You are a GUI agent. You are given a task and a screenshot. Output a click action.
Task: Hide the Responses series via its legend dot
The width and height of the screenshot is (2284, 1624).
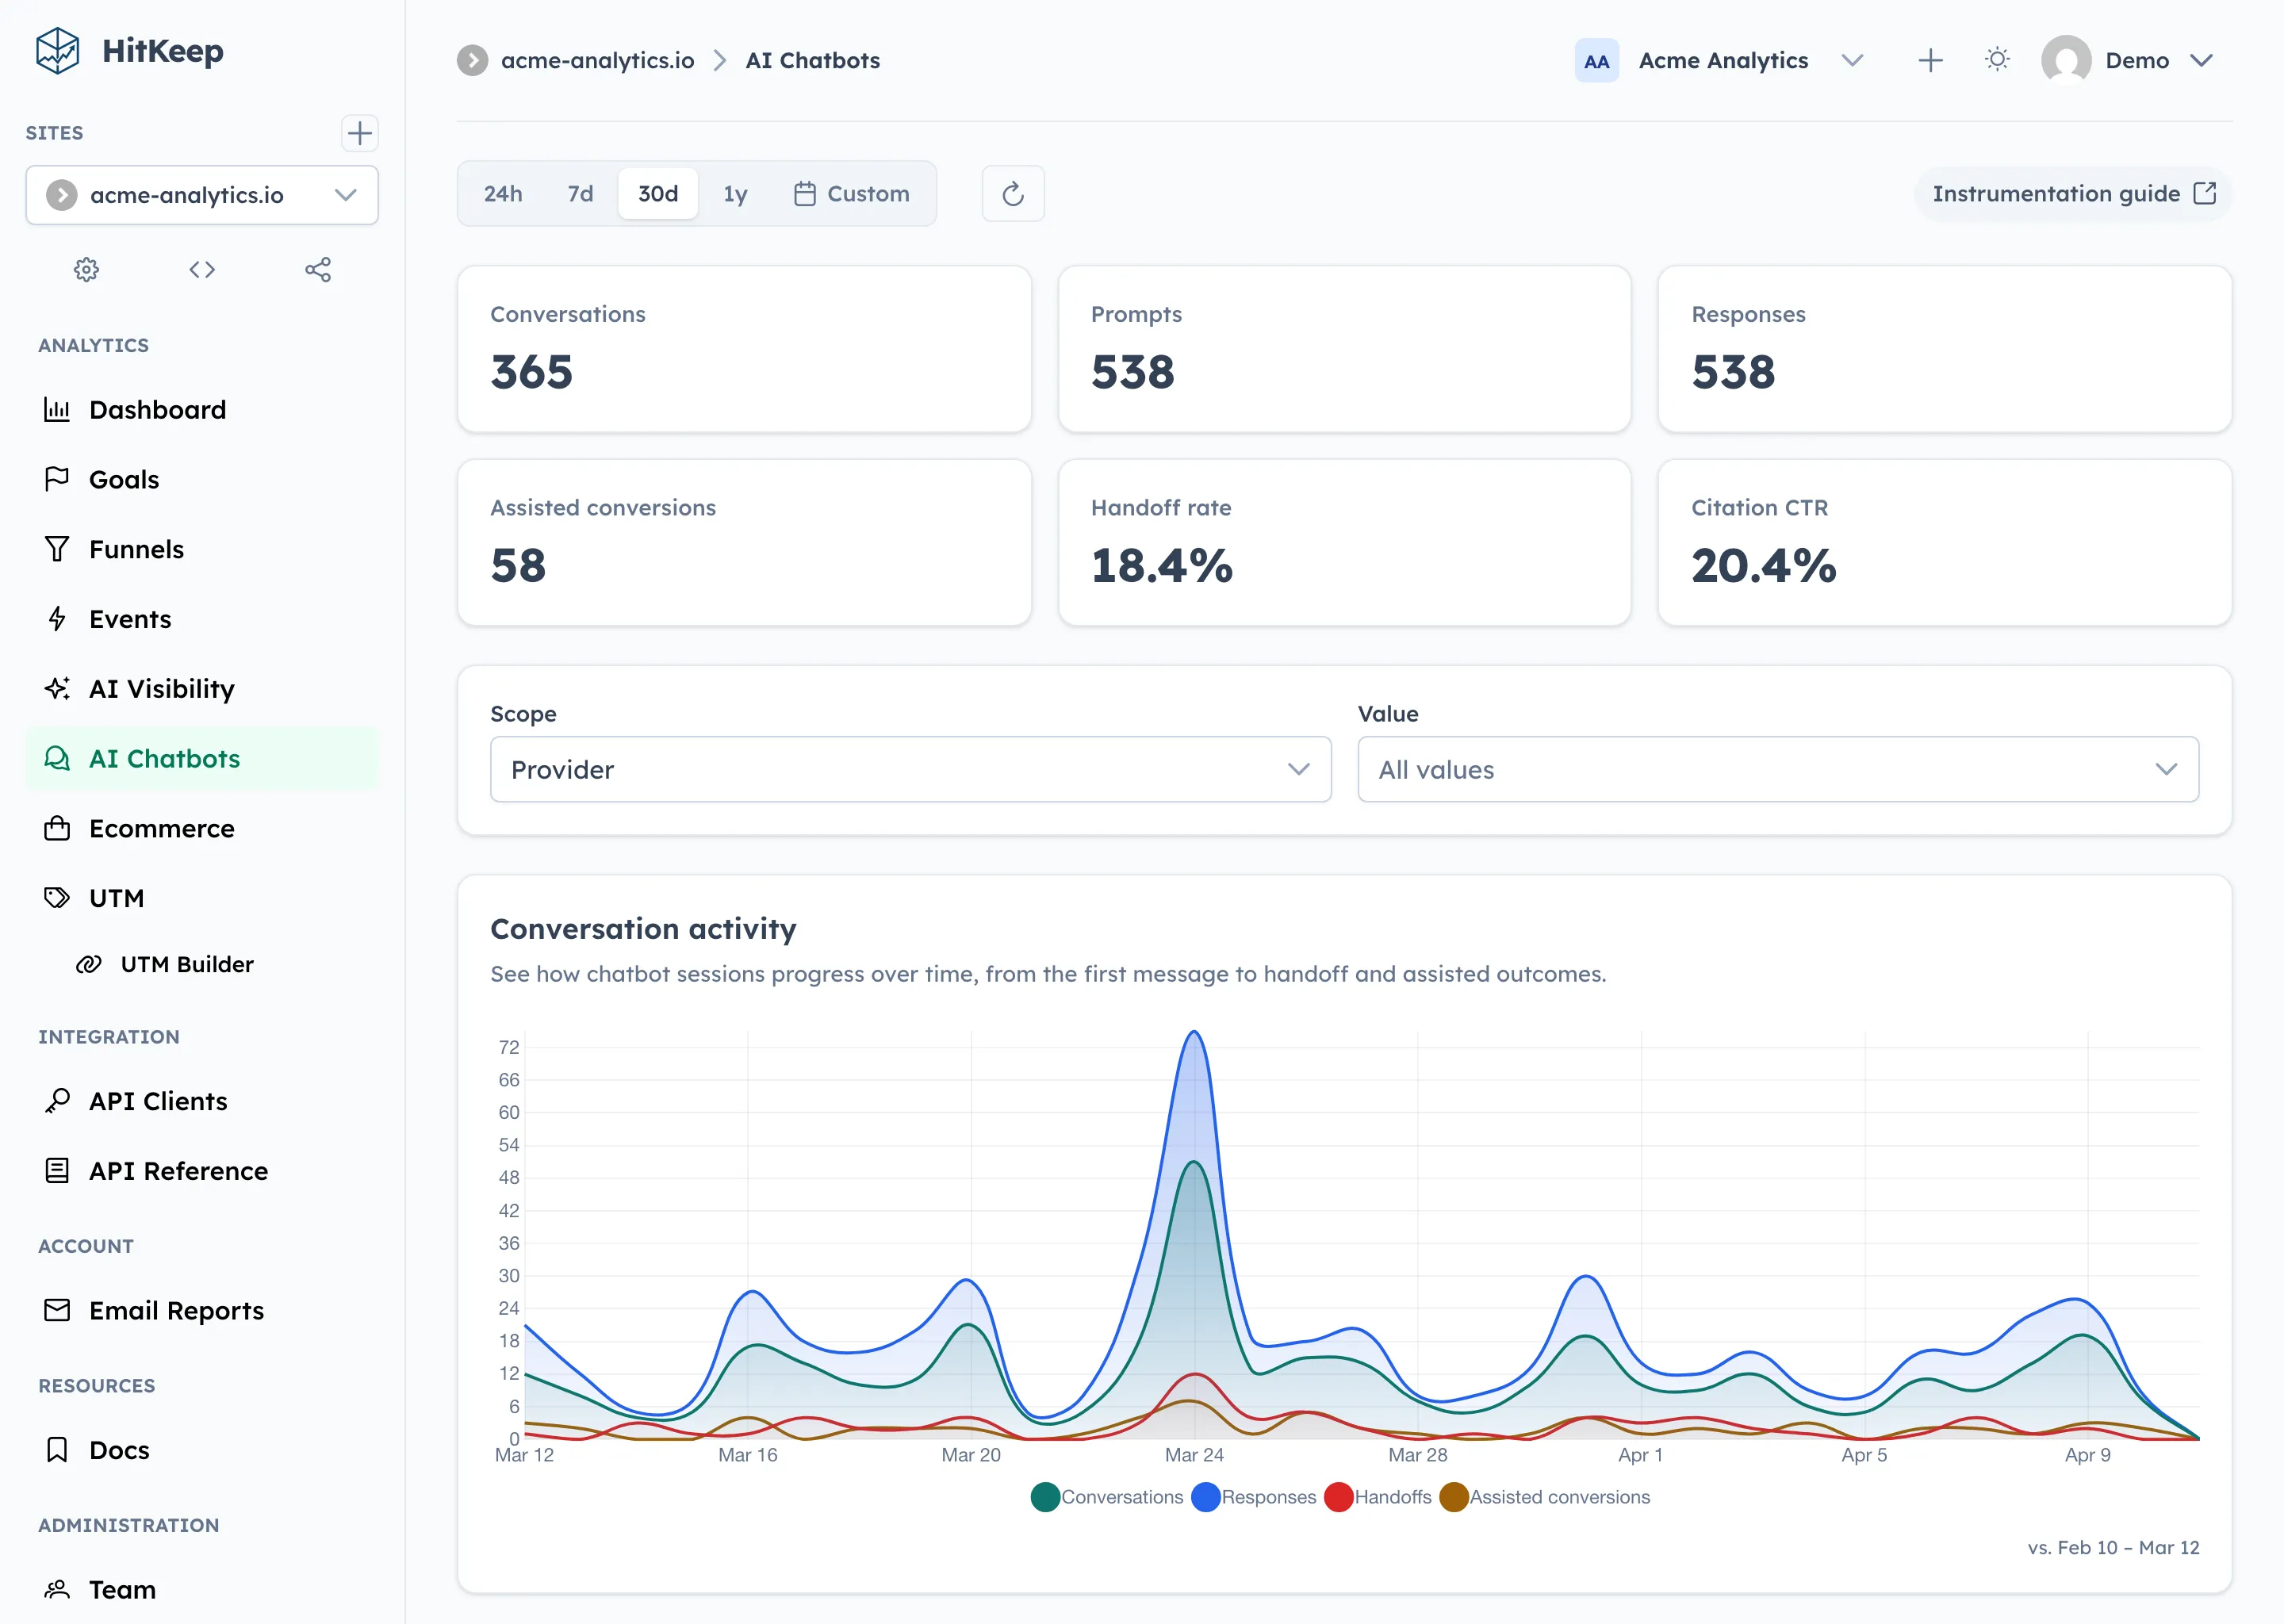click(x=1206, y=1497)
